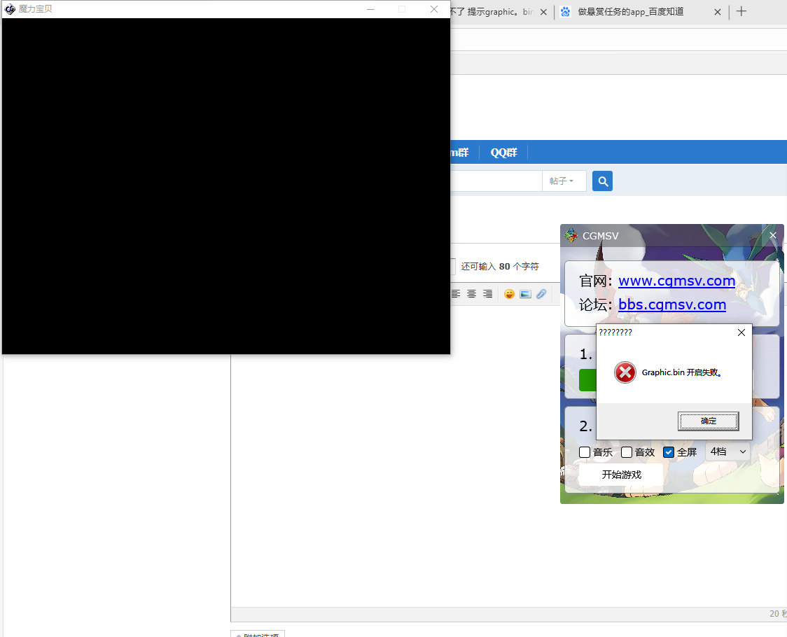Insert an emoticon with the smiley icon
The height and width of the screenshot is (637, 787).
point(509,294)
